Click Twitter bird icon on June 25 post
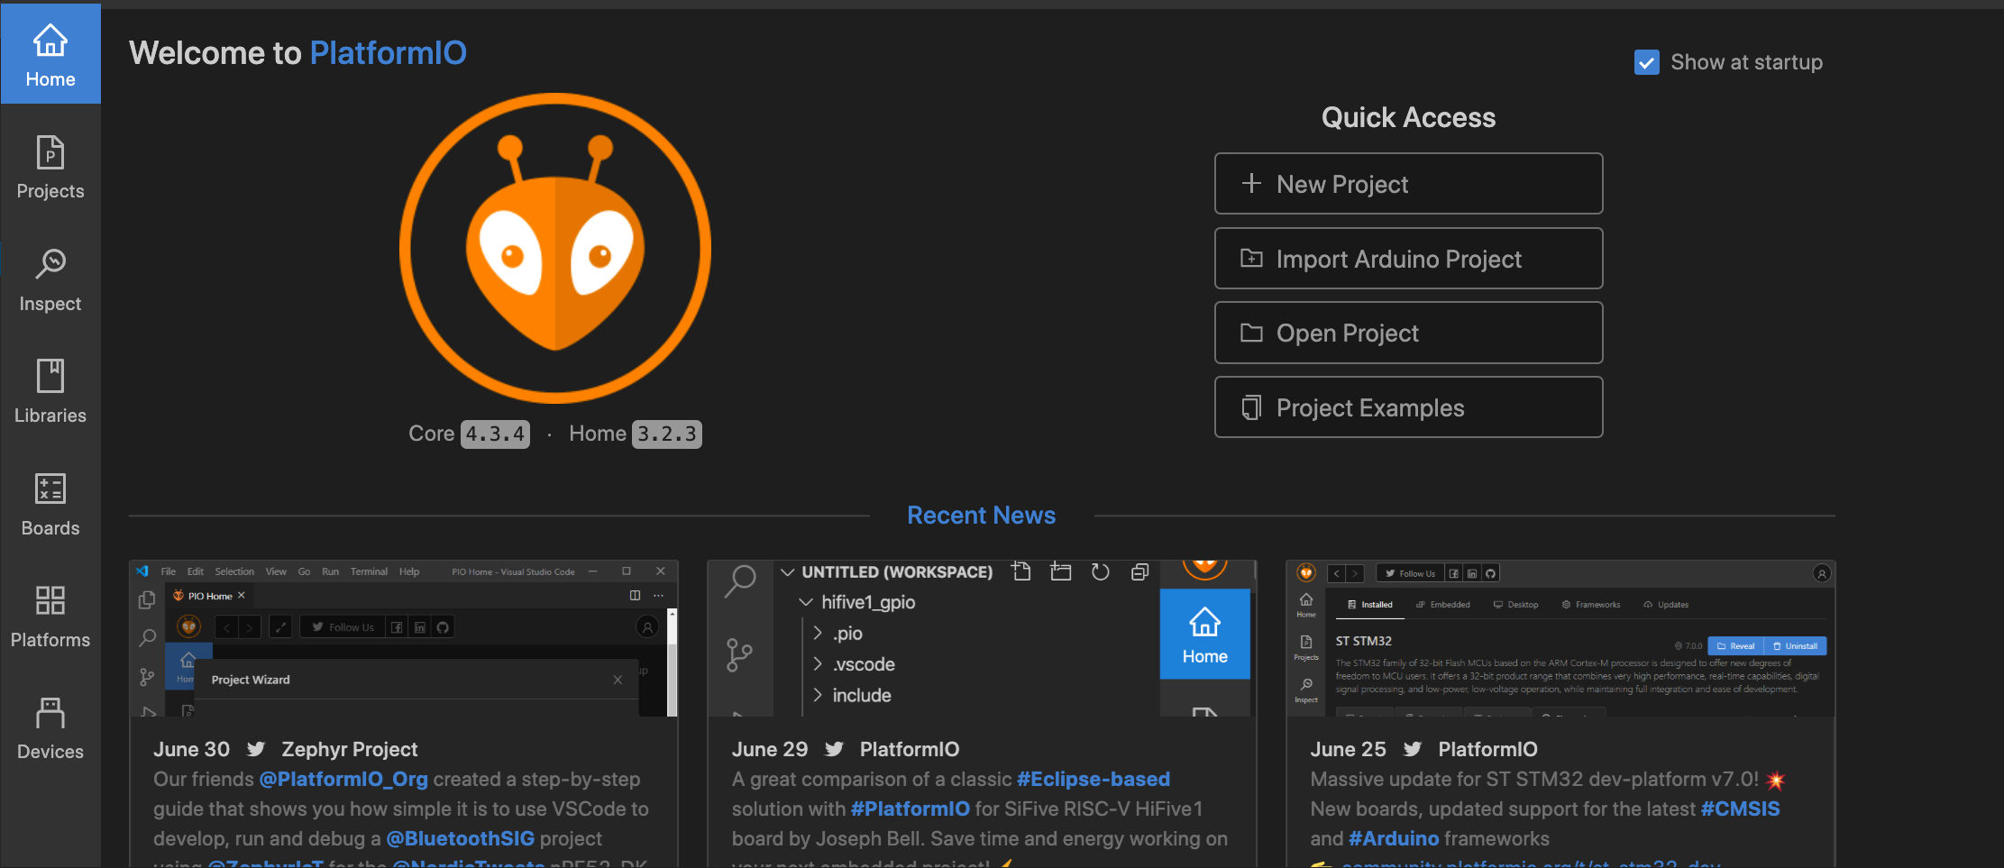Image resolution: width=2004 pixels, height=868 pixels. 1413,749
